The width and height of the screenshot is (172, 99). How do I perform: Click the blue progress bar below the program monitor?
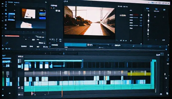click(75, 45)
